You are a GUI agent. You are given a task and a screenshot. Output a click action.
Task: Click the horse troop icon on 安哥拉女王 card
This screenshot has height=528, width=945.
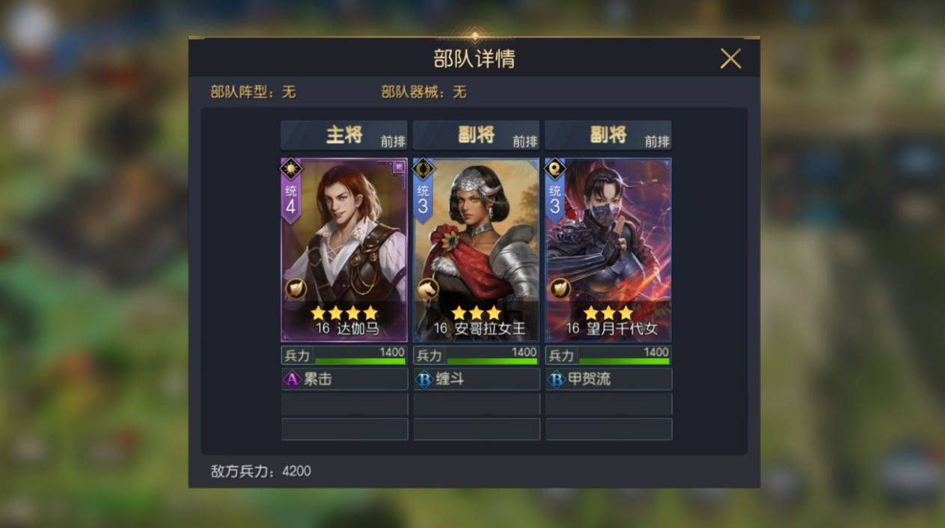[x=427, y=289]
